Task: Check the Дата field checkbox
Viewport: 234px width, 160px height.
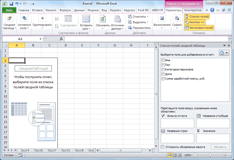Action: coord(163,74)
